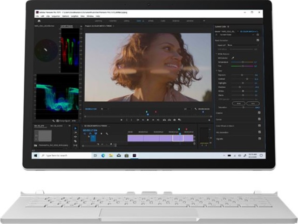Screen dimensions: 298x224
Task: Launch Premiere Pro icon in the taskbar
Action: coord(134,155)
